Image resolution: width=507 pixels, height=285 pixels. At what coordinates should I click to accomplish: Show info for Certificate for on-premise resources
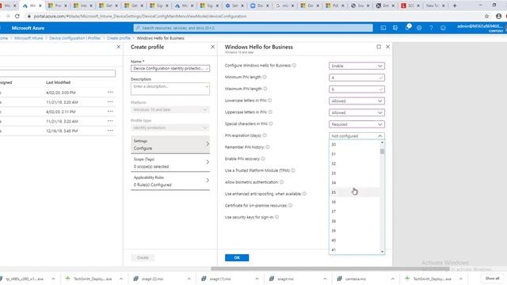click(x=291, y=206)
